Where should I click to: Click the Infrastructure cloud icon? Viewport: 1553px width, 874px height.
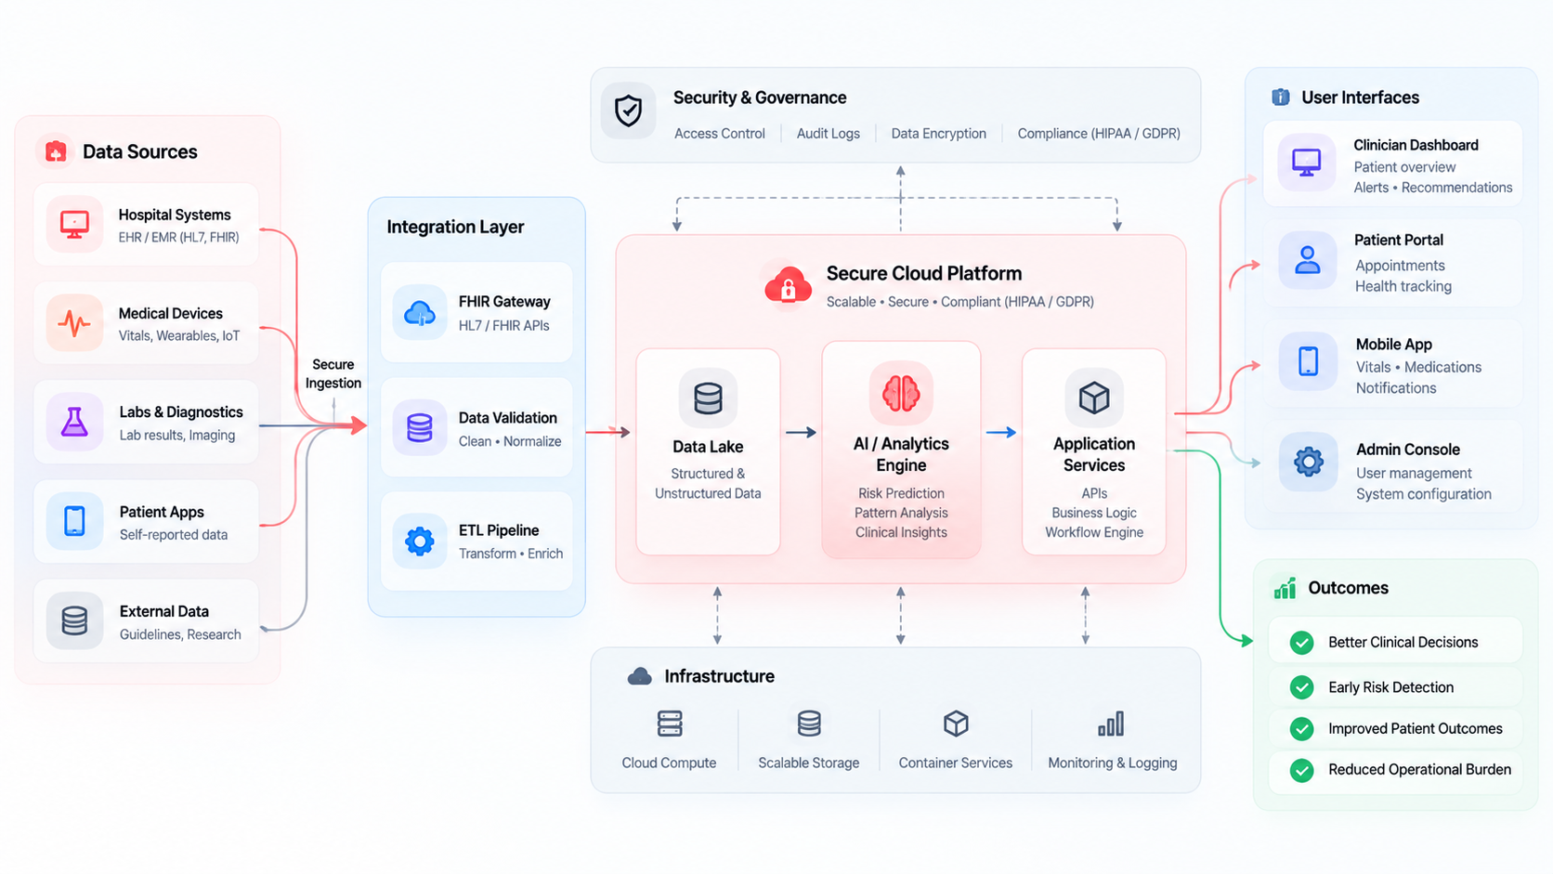click(639, 676)
